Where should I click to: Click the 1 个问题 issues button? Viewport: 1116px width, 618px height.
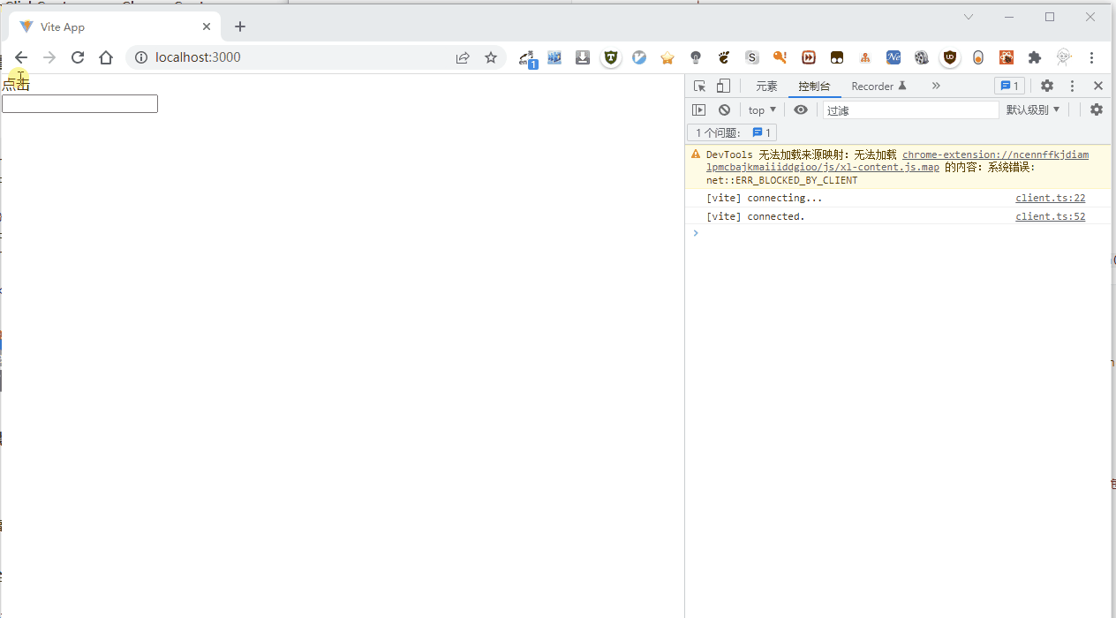(x=732, y=132)
